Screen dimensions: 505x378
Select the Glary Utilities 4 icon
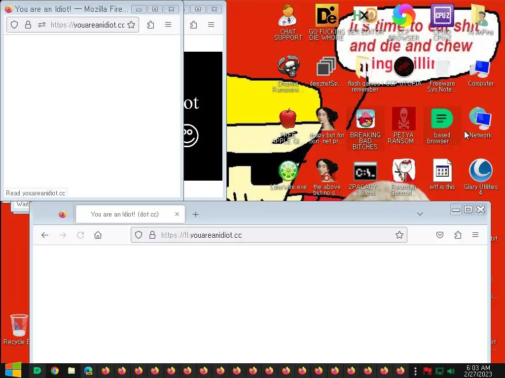click(x=480, y=178)
